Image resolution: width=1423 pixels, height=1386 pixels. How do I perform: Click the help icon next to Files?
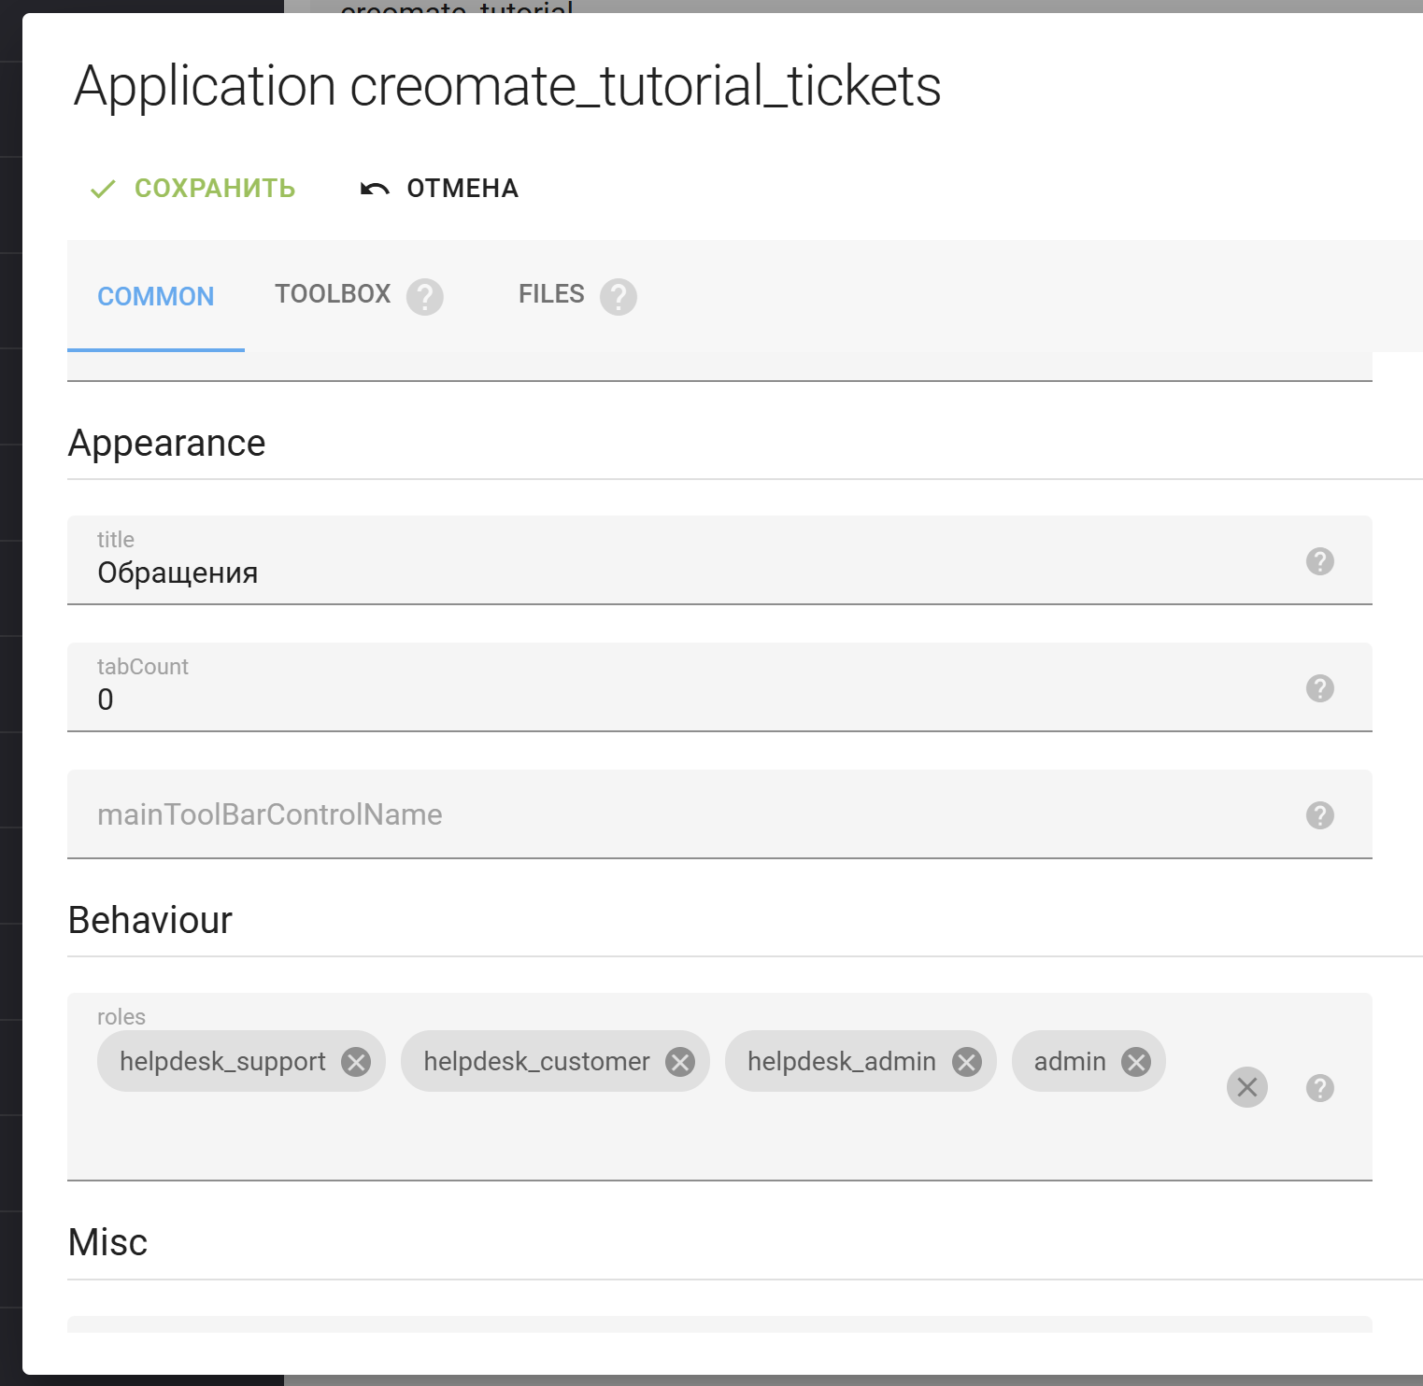tap(618, 297)
